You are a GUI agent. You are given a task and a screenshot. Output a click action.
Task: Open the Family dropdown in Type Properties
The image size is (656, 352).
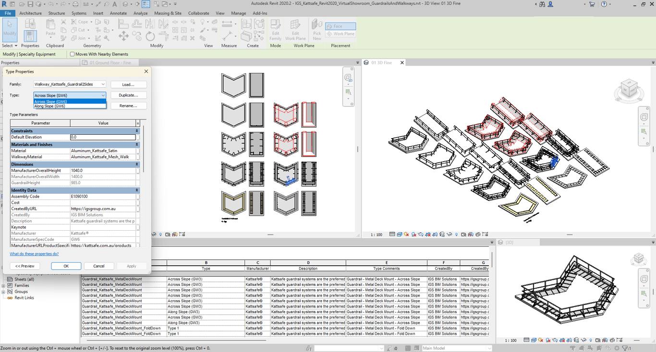pyautogui.click(x=102, y=84)
